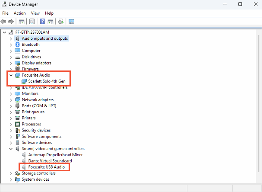
Task: Open the Action menu
Action: pos(19,13)
